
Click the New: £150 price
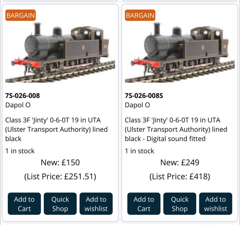click(x=60, y=163)
